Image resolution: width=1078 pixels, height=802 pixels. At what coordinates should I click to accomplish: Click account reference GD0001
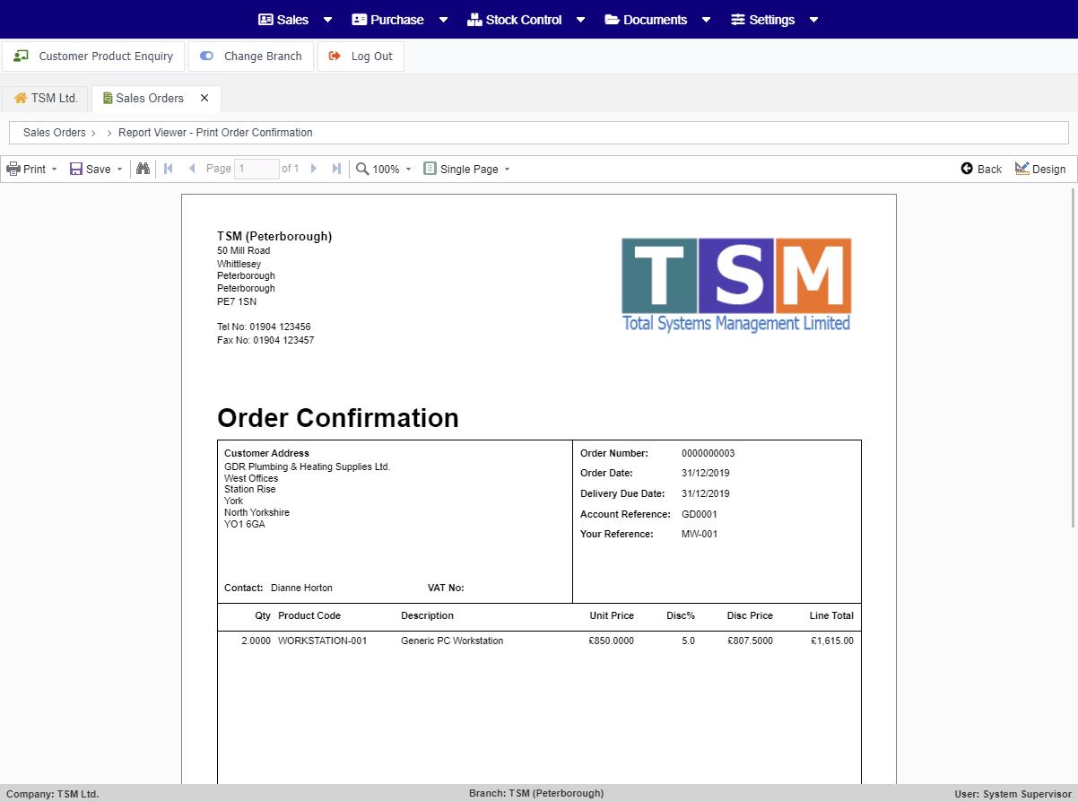pos(699,515)
